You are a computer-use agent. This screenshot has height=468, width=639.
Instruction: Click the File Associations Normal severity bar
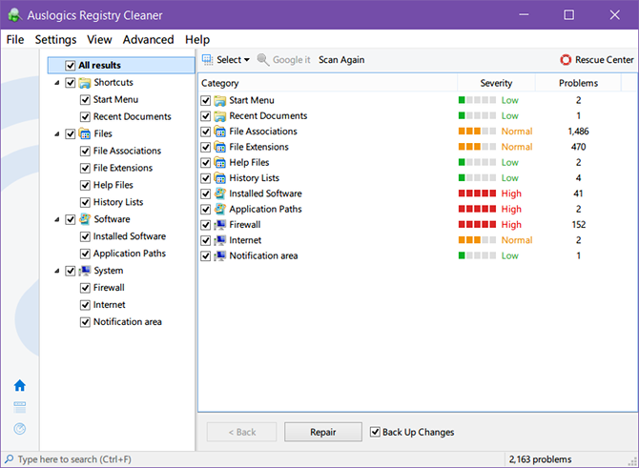point(477,132)
